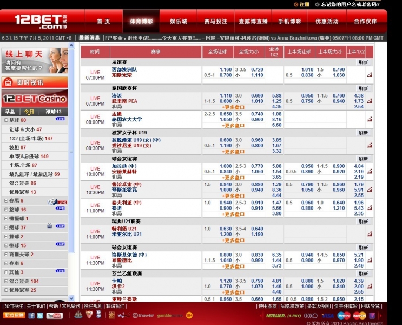
Task: Open the 首页 navigation menu
Action: coord(103,21)
